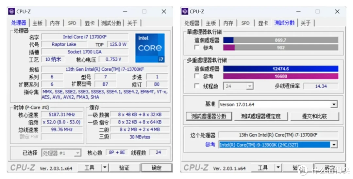
Task: Click the 三级 cache value 30 MBytes
Action: [140, 137]
